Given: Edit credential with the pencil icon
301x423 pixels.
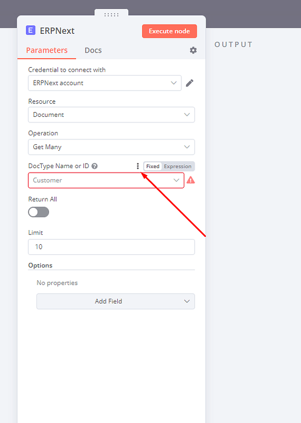Looking at the screenshot, I should tap(189, 83).
